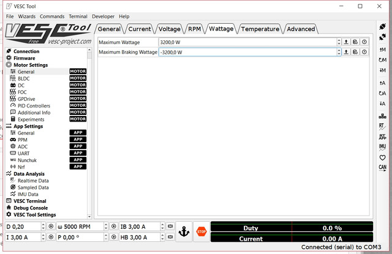Open help for Maximum Wattage
This screenshot has height=254, width=392.
tap(364, 42)
